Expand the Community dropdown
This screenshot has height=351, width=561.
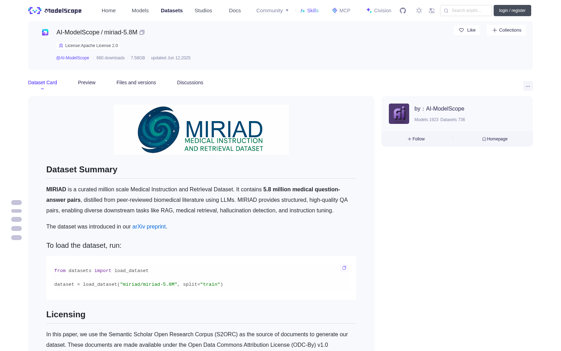click(272, 11)
